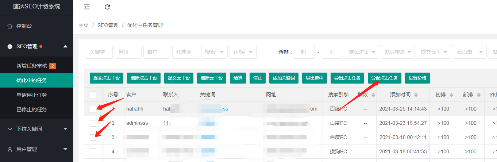Select 已停止的任务 in the sidebar
Image resolution: width=497 pixels, height=162 pixels.
click(32, 109)
